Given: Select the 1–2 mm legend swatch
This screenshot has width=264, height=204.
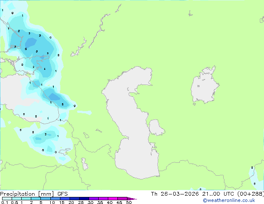Looking at the screenshot, I should pos(26,199).
